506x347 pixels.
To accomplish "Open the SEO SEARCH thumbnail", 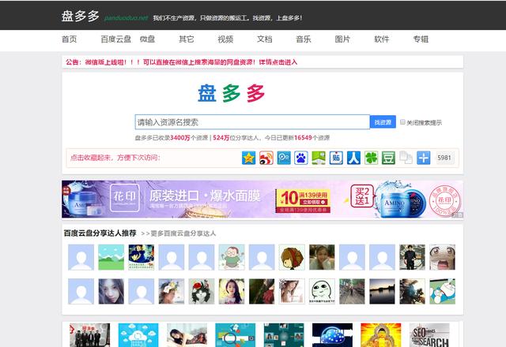I will click(429, 335).
